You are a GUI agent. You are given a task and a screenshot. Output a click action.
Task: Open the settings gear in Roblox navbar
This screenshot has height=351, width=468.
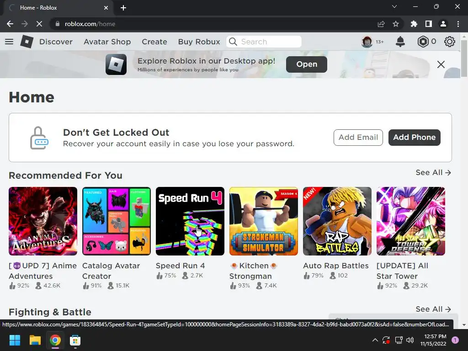tap(450, 42)
